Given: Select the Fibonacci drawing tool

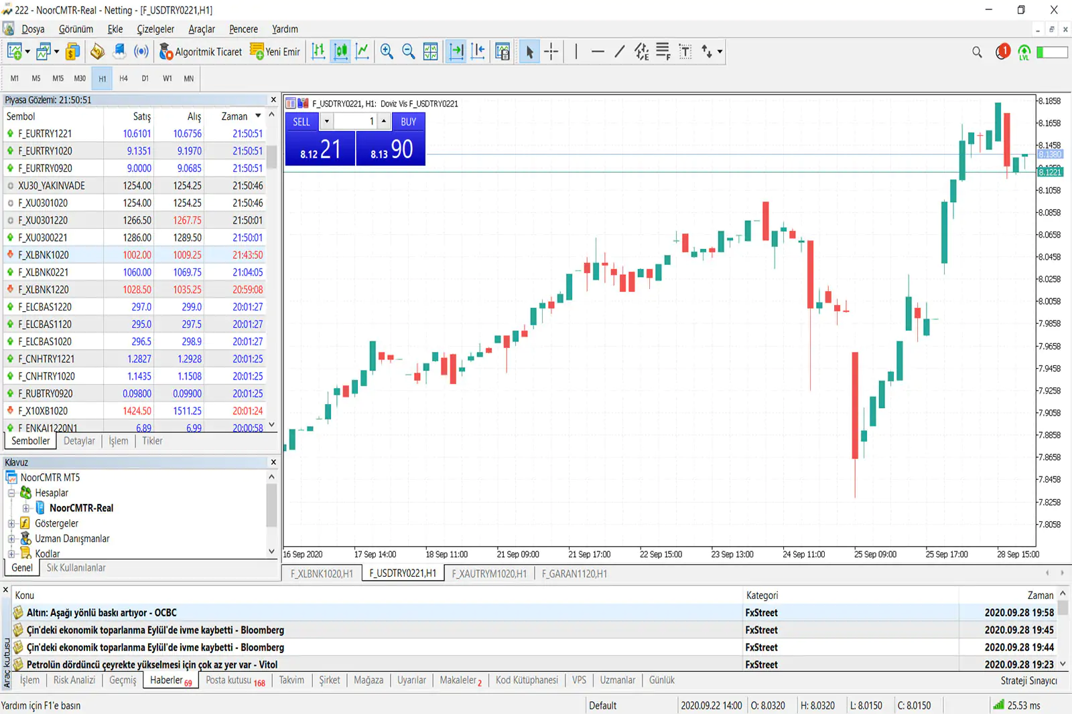Looking at the screenshot, I should click(x=663, y=52).
